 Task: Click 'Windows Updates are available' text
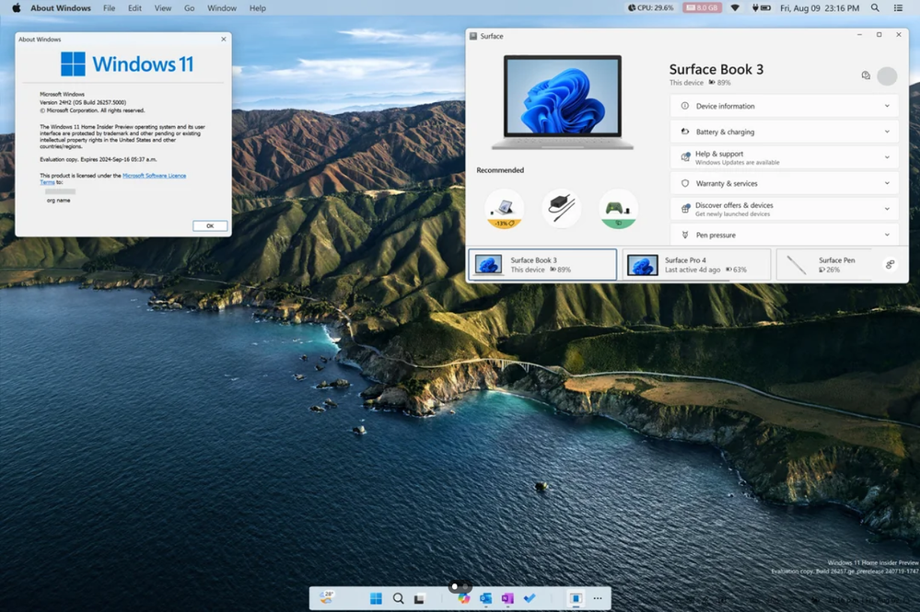pyautogui.click(x=738, y=162)
